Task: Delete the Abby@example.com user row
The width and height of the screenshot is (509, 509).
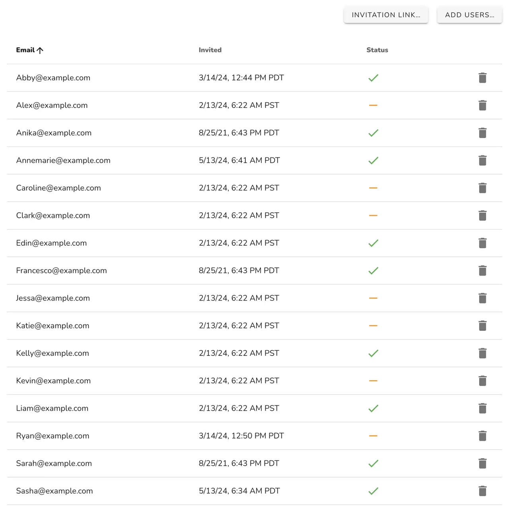Action: (x=482, y=78)
